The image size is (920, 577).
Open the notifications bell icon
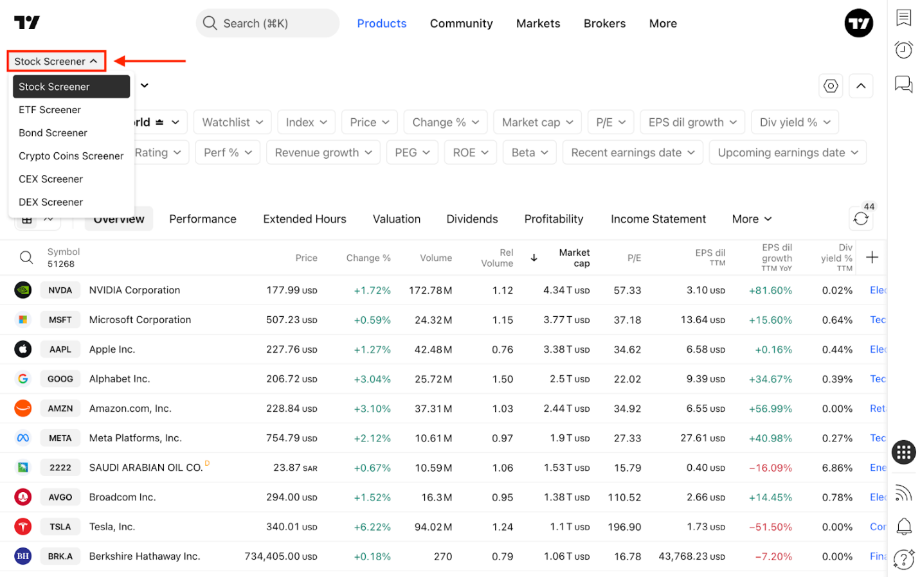903,526
